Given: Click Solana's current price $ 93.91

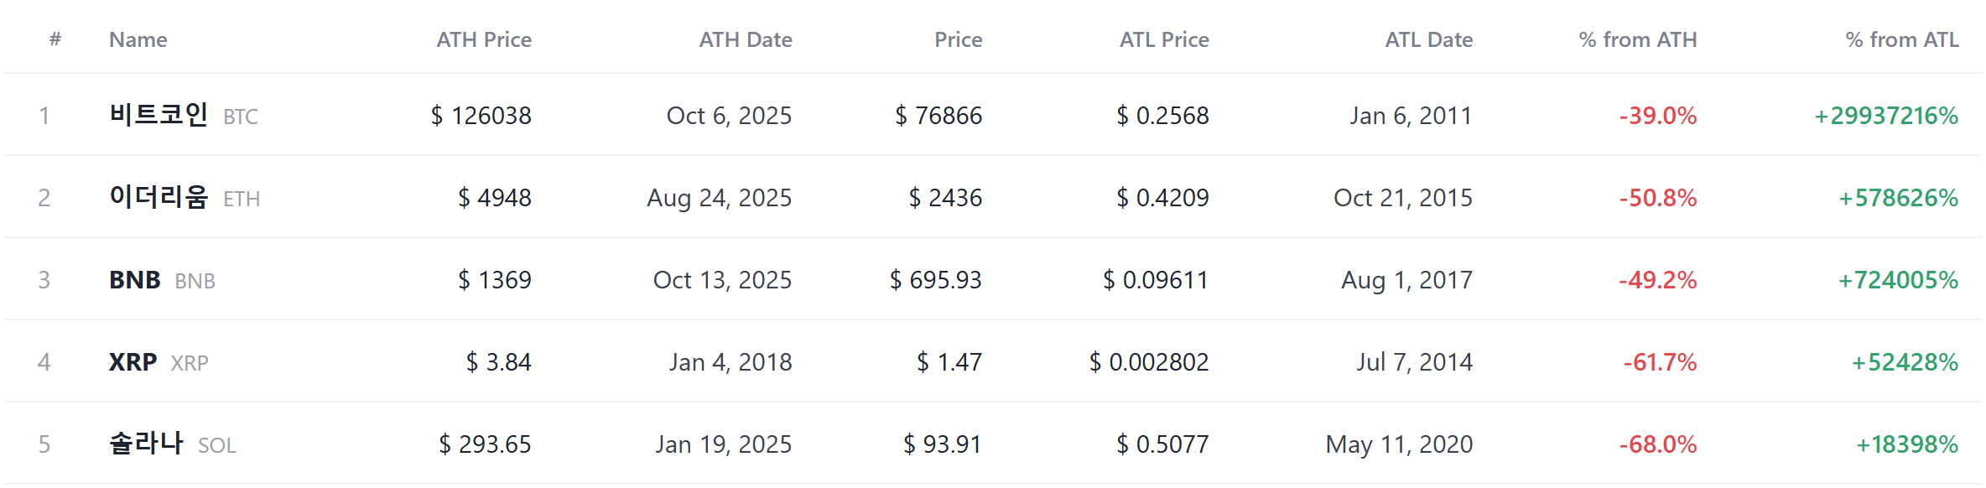Looking at the screenshot, I should 942,444.
